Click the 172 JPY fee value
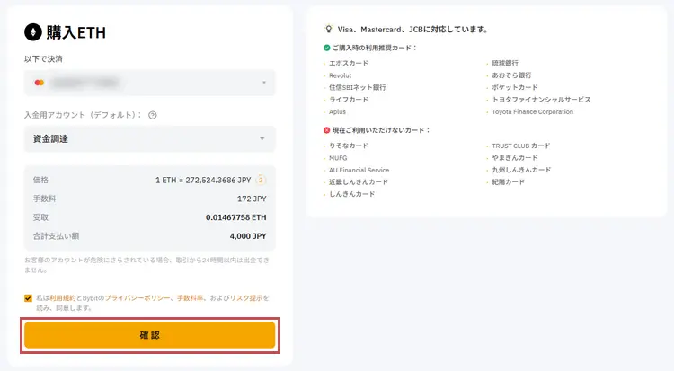The image size is (674, 371). pyautogui.click(x=252, y=199)
